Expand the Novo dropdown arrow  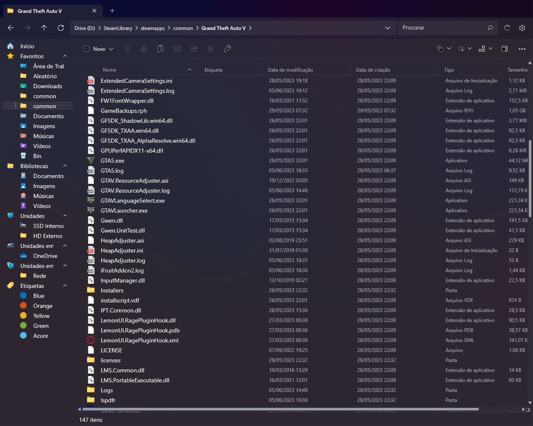pos(111,49)
